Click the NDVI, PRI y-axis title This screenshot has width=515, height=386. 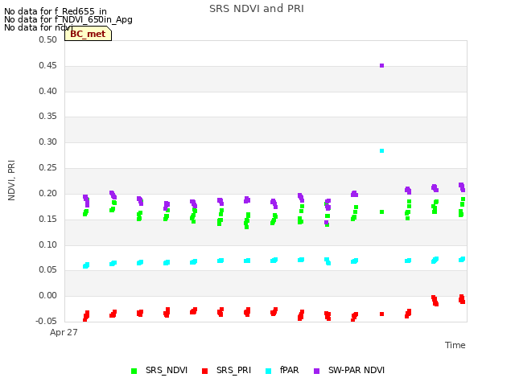pyautogui.click(x=11, y=180)
